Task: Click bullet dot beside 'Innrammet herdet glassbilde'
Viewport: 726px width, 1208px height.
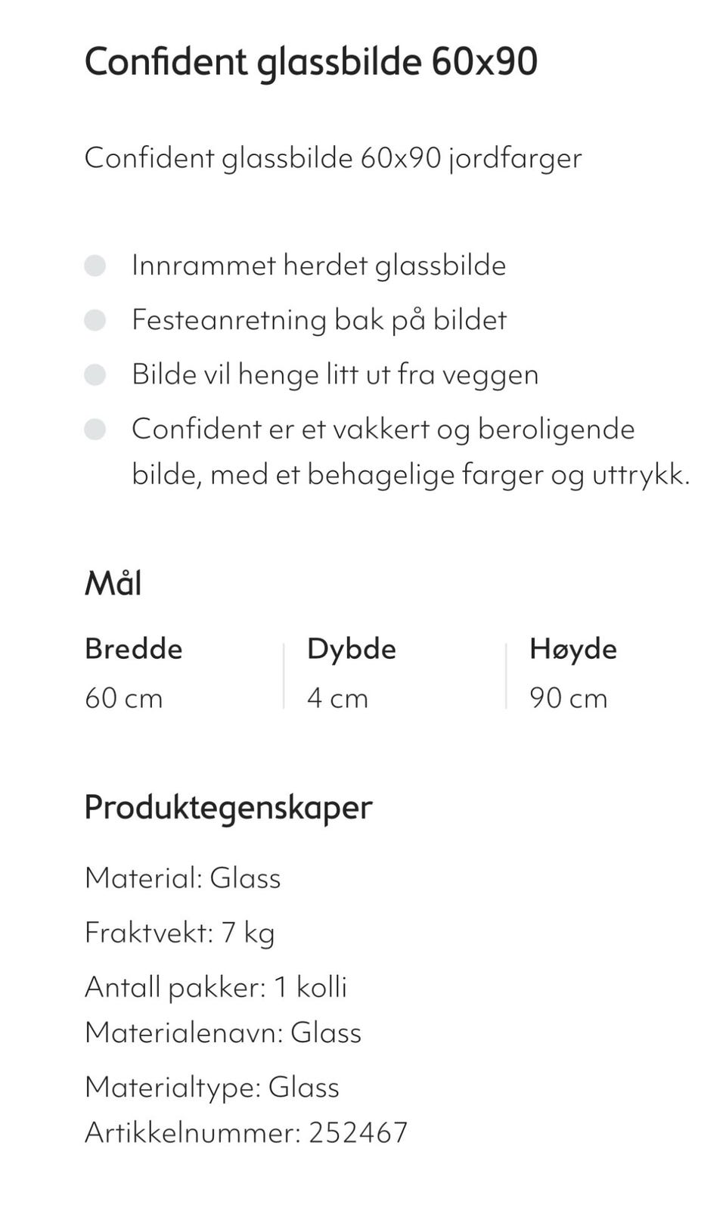Action: 95,266
